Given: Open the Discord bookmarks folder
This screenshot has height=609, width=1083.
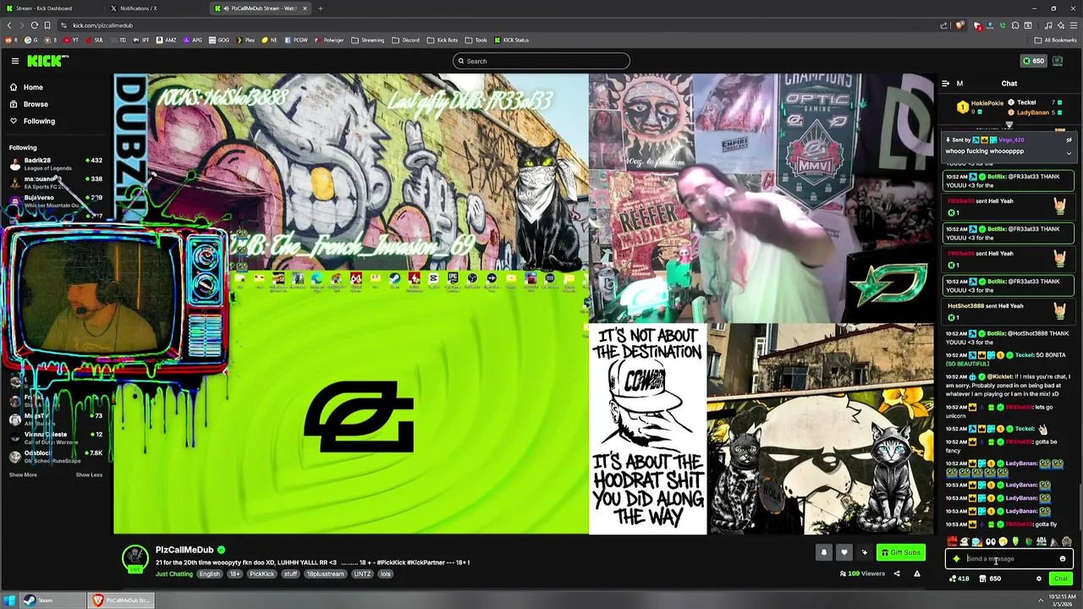Looking at the screenshot, I should pyautogui.click(x=405, y=40).
